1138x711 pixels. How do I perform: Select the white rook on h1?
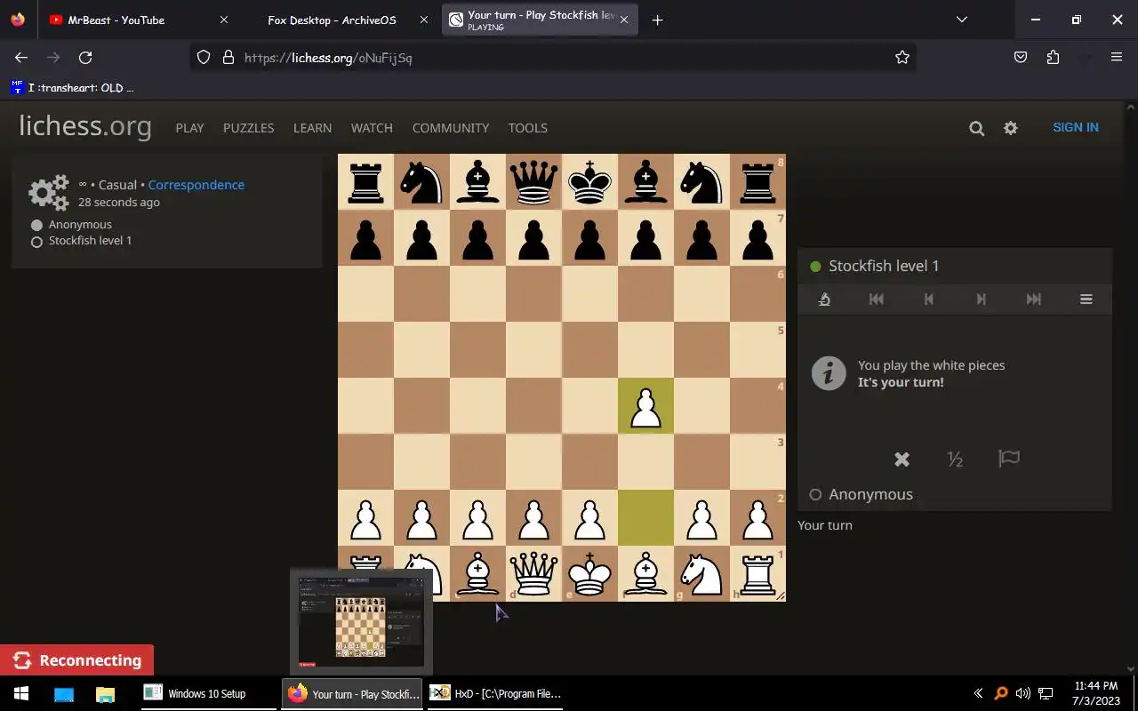(757, 574)
